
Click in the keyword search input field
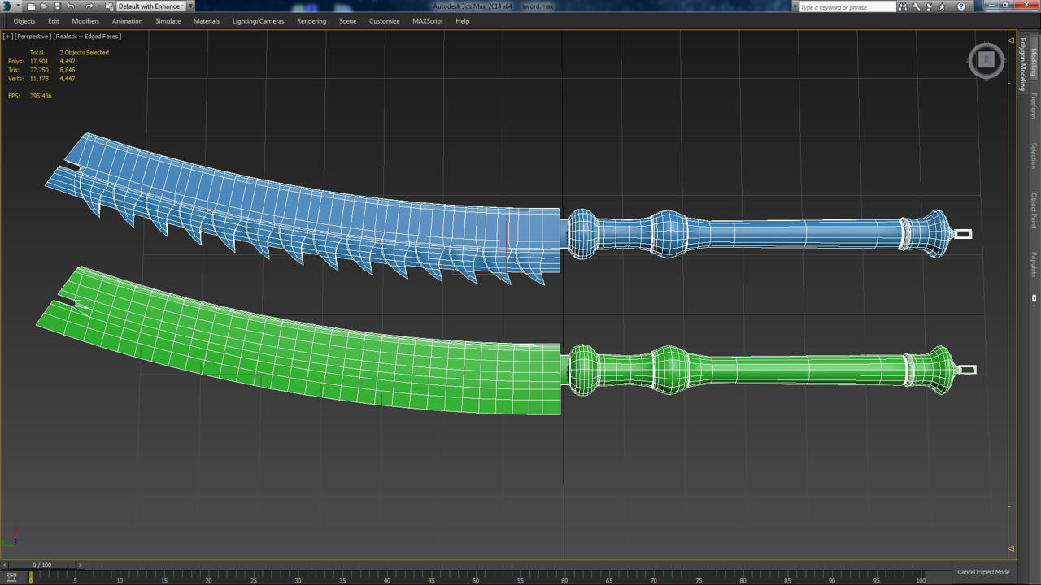[x=846, y=6]
